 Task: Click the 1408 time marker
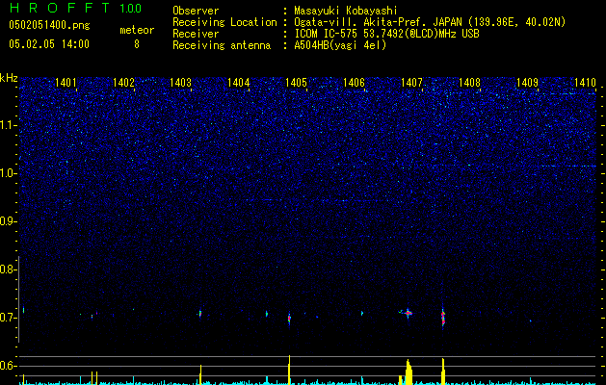469,82
